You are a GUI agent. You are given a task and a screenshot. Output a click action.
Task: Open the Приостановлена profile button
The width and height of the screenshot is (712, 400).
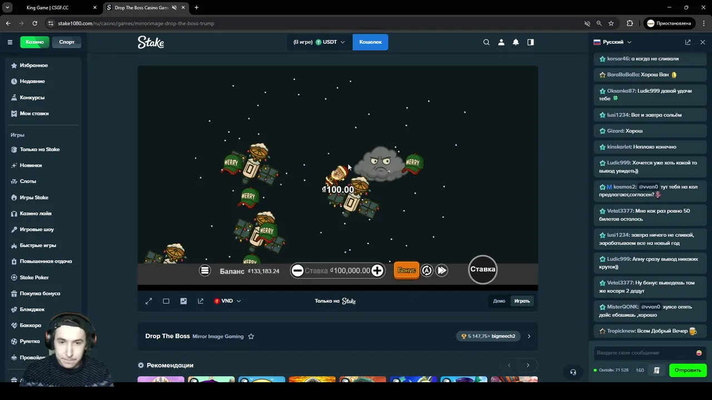(x=669, y=23)
